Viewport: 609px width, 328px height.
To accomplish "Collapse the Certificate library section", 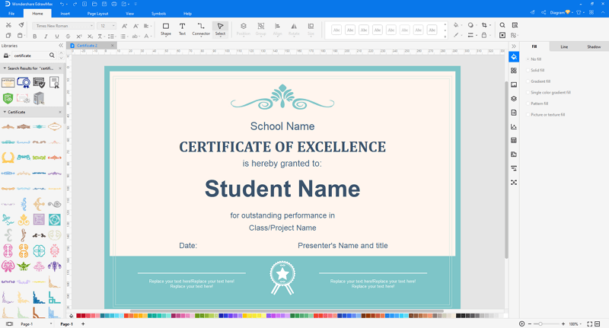I will point(5,112).
